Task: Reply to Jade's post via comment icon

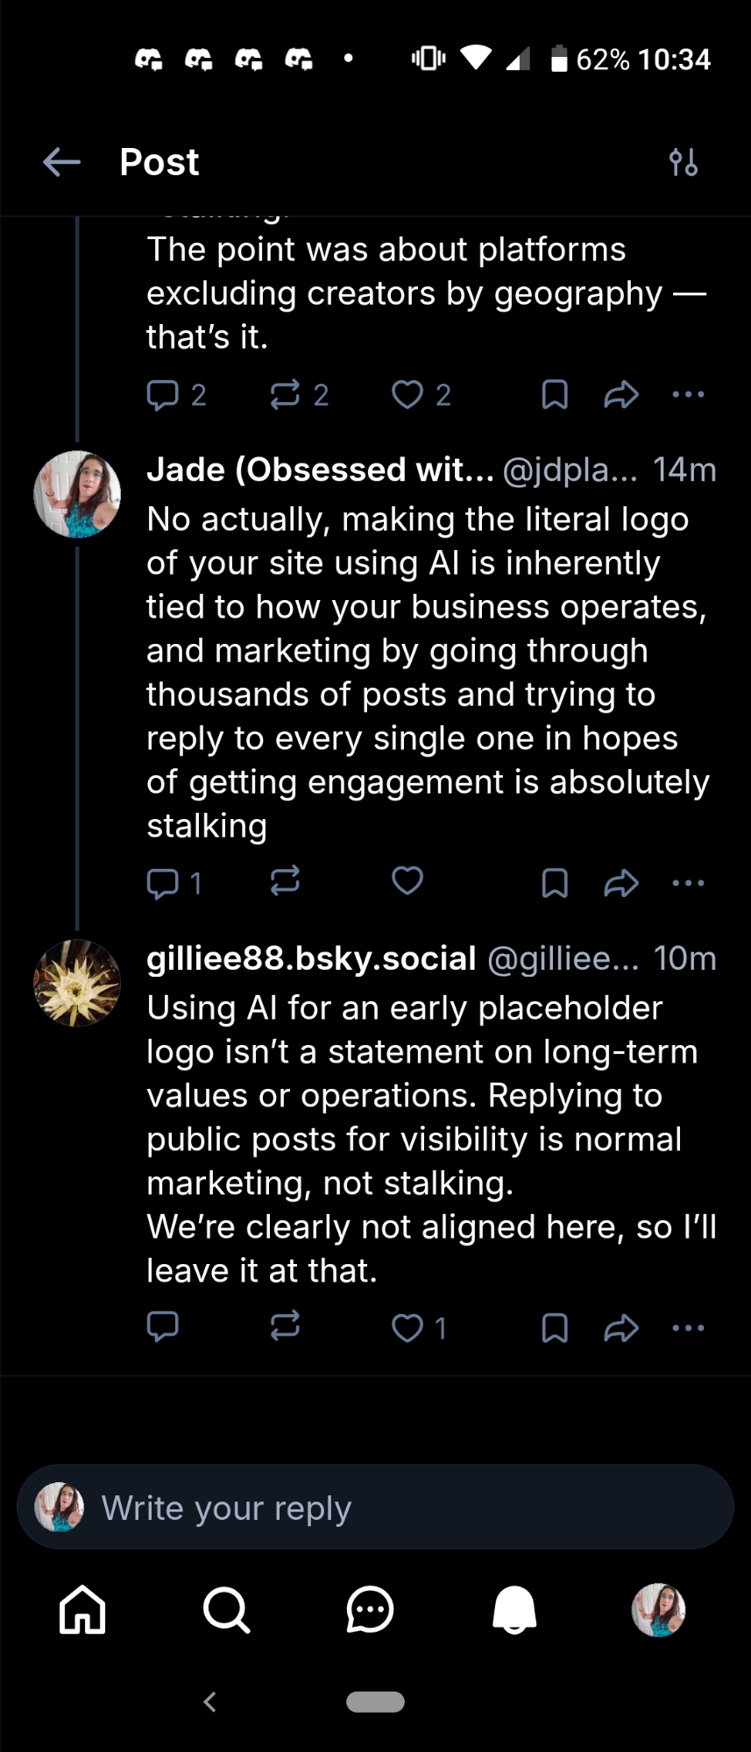Action: click(x=163, y=882)
